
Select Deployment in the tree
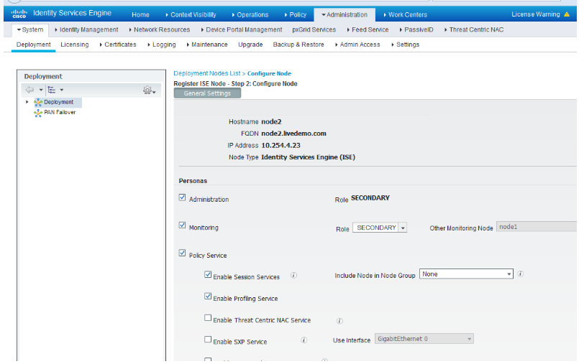(x=59, y=102)
